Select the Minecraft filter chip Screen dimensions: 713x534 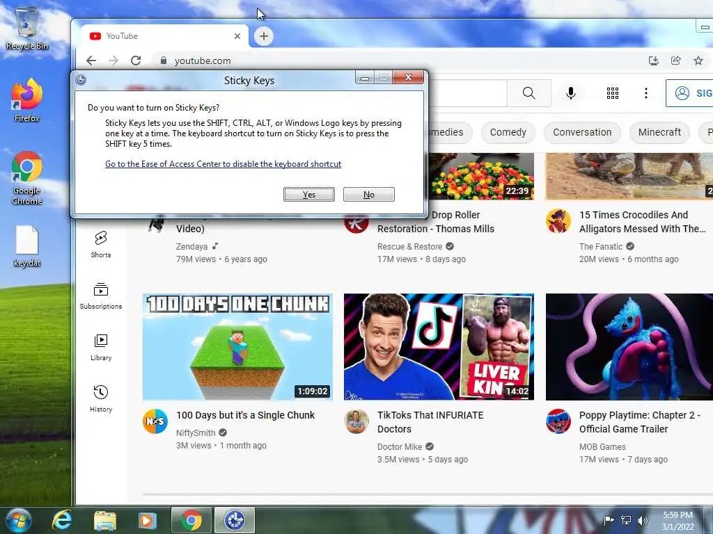coord(659,132)
